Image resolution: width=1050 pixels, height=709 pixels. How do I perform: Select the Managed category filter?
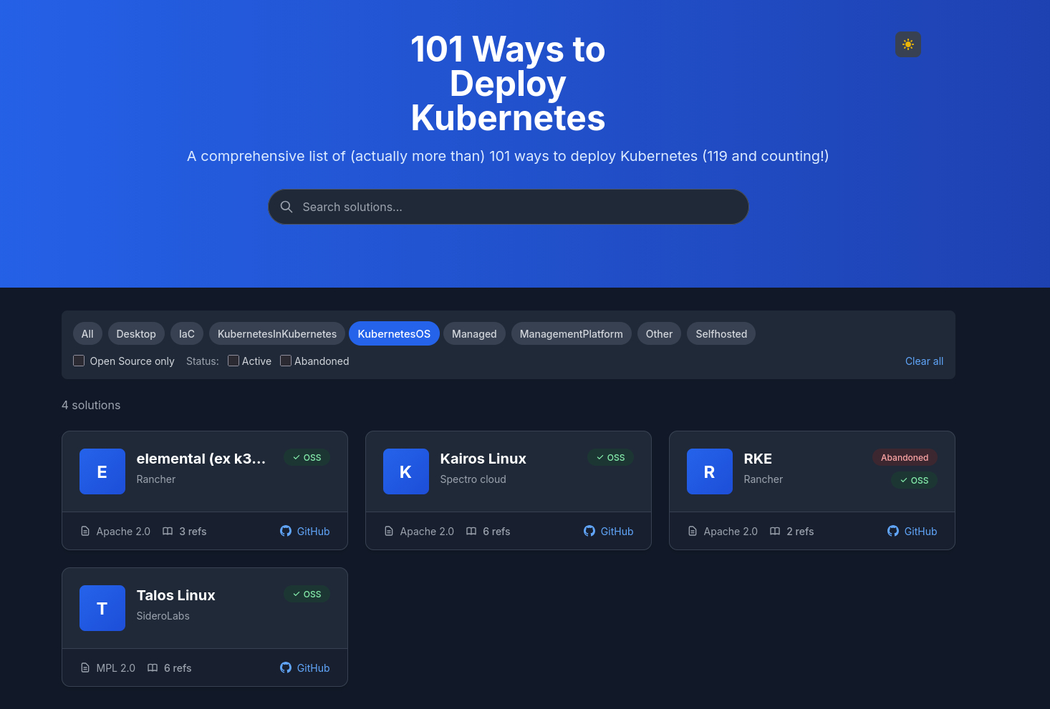(473, 334)
